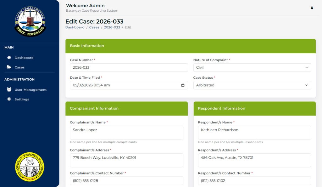Click the Koronadal official seal image
Viewport: 322px width, 187px height.
tap(30, 167)
